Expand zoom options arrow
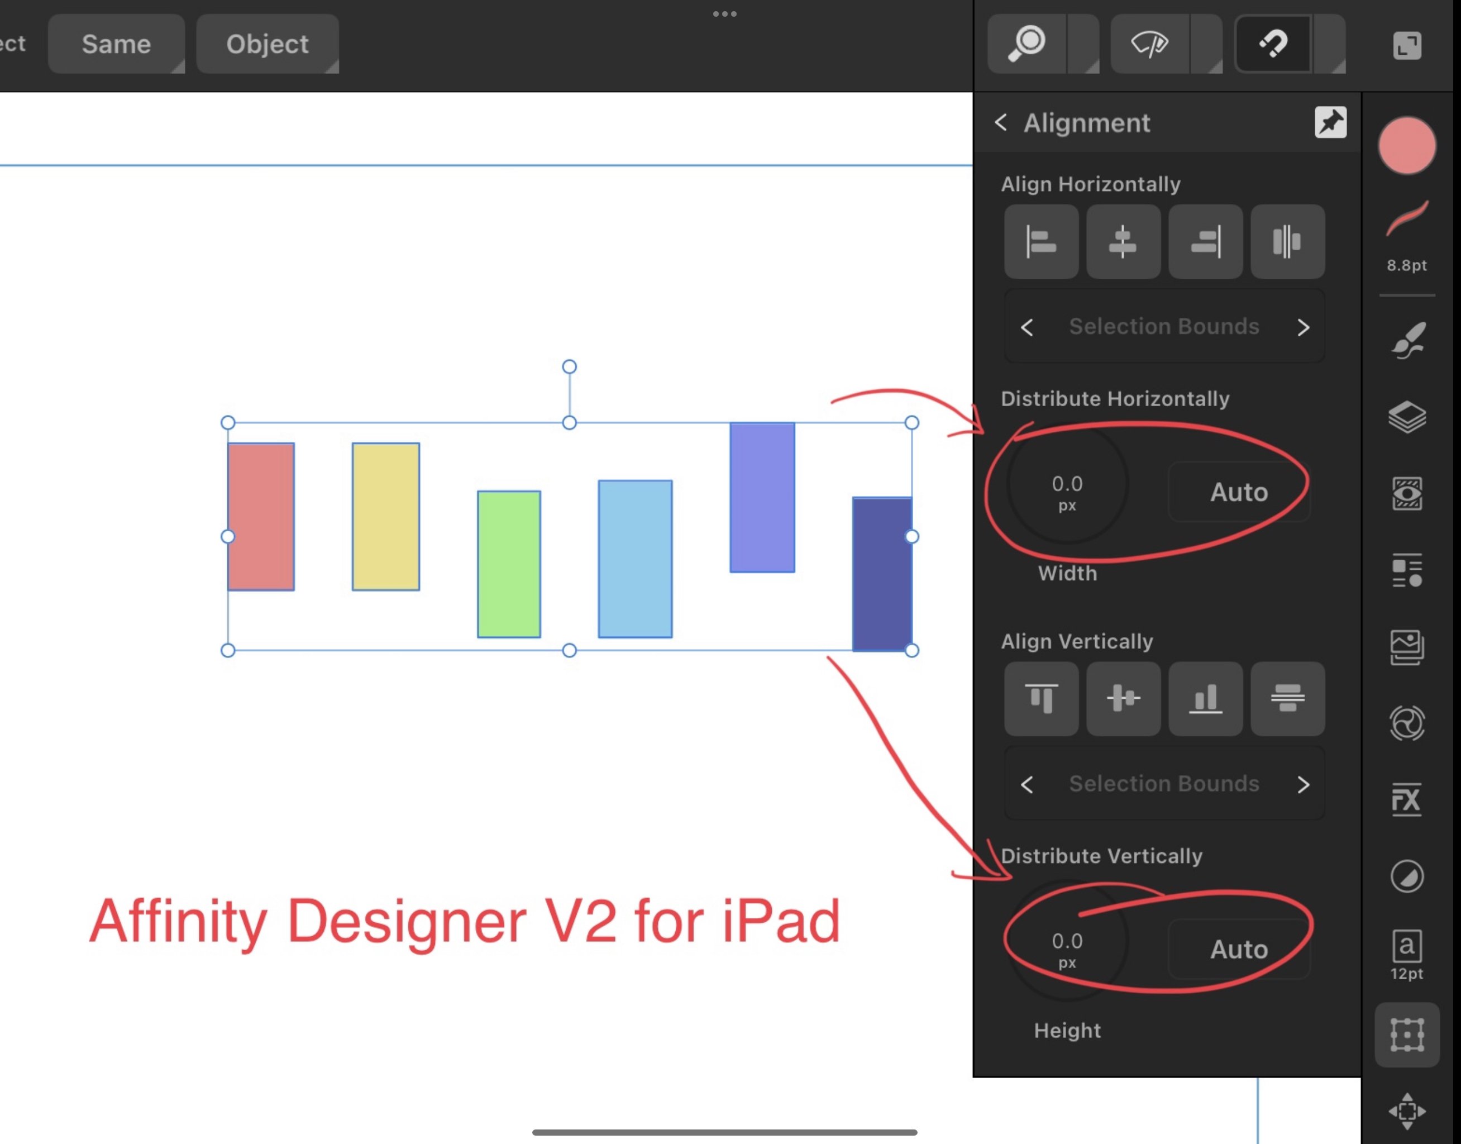The height and width of the screenshot is (1144, 1461). 1083,44
